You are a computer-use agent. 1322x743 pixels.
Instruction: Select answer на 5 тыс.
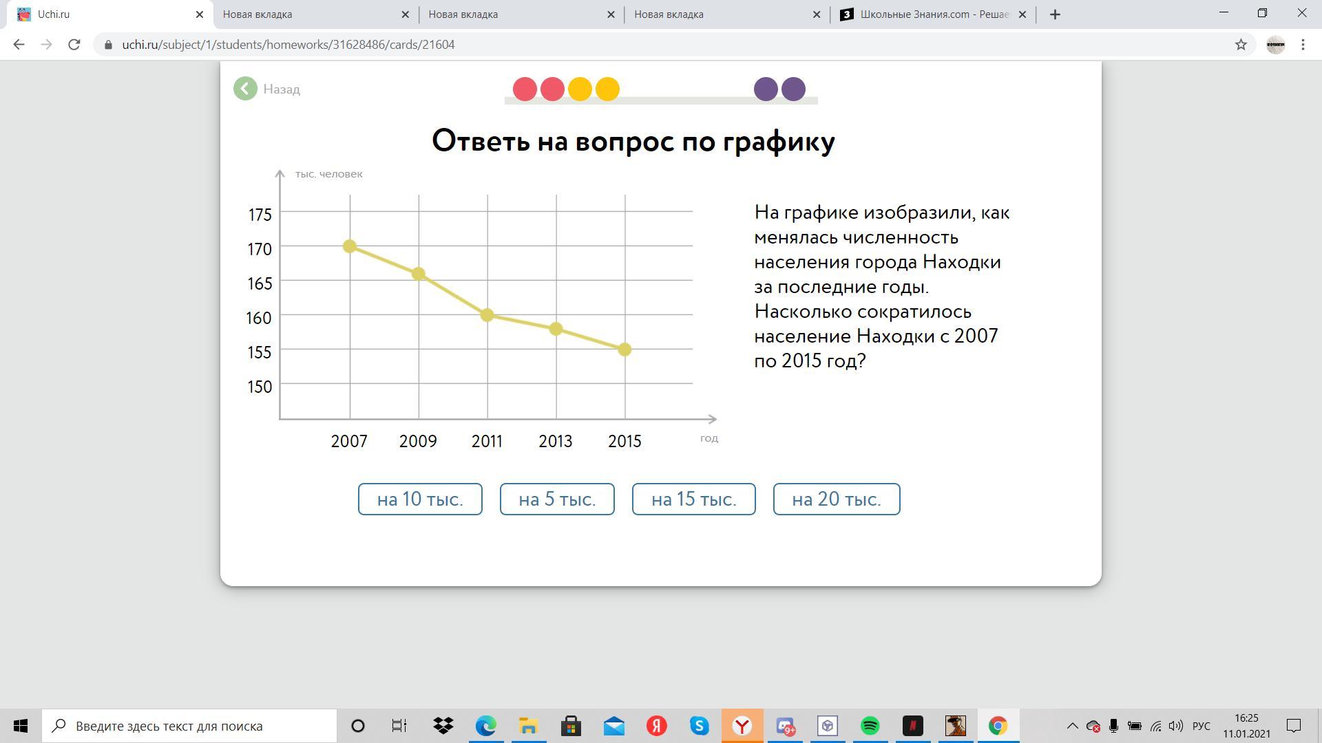(557, 499)
